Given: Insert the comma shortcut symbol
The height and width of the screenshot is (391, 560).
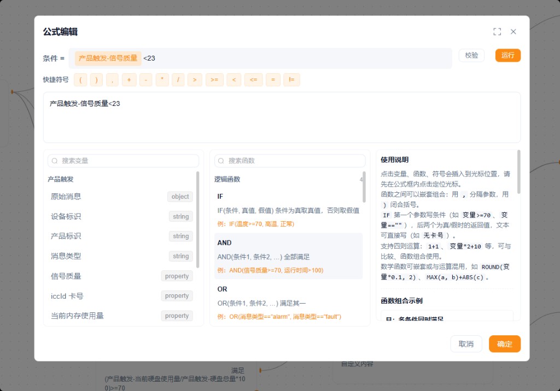Looking at the screenshot, I should tap(112, 80).
